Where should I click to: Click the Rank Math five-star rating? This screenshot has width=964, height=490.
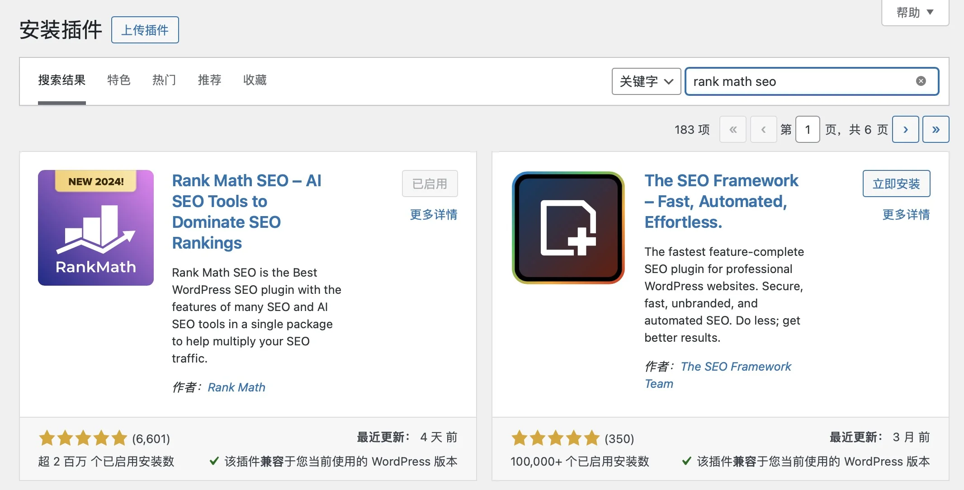[x=83, y=438]
